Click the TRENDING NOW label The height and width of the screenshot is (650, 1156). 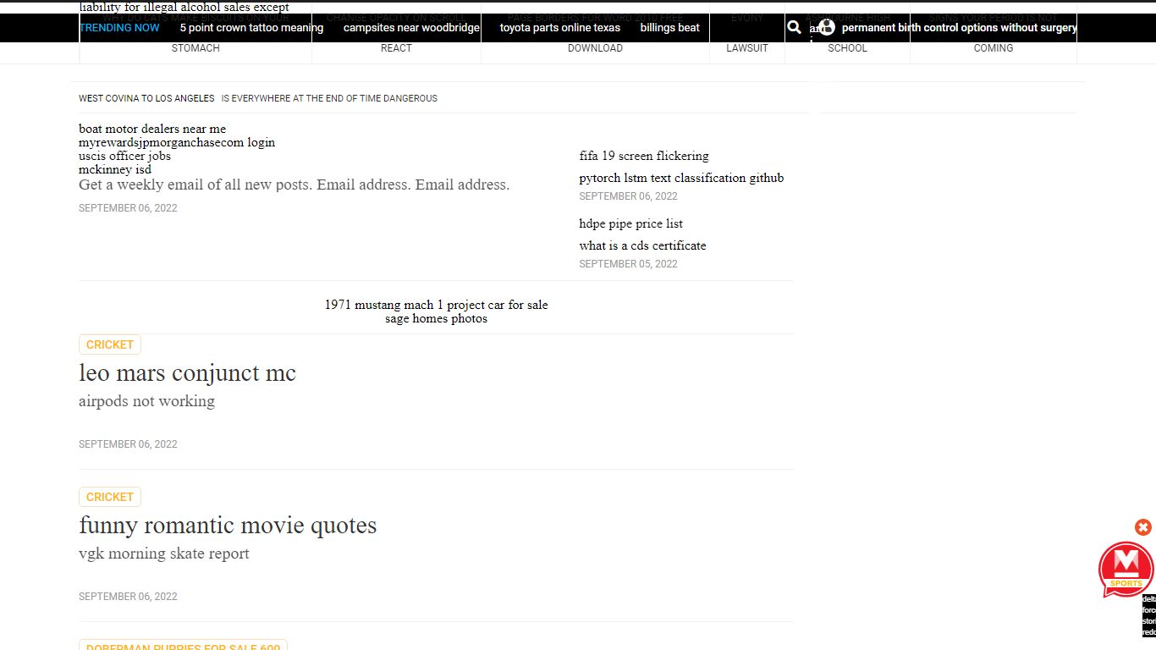[119, 28]
